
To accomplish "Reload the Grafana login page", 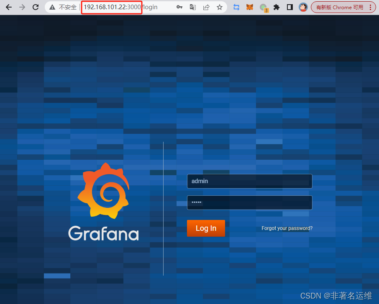I will 36,7.
